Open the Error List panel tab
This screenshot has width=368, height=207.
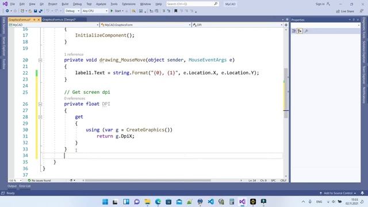(x=25, y=186)
